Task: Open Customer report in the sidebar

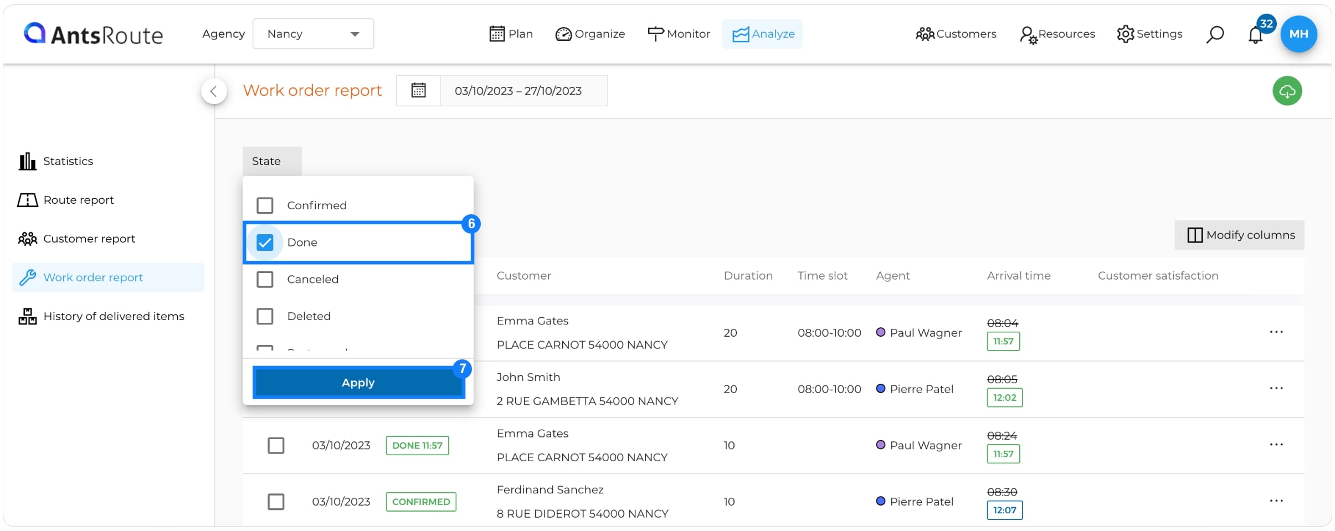Action: click(76, 239)
